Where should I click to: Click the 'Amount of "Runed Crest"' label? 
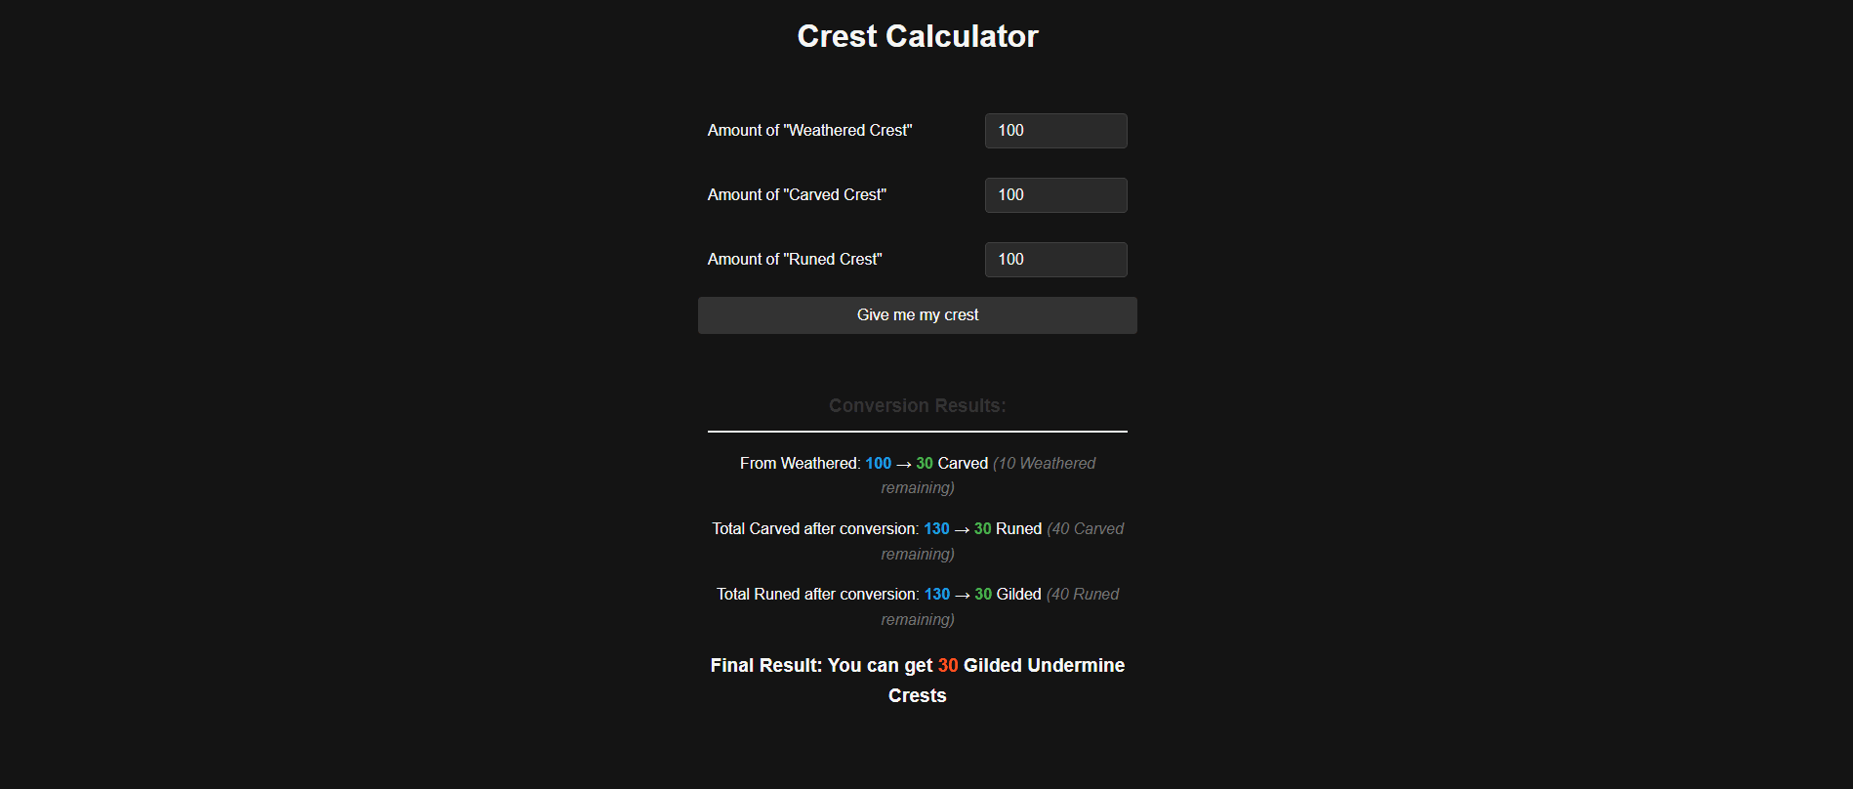click(x=795, y=260)
